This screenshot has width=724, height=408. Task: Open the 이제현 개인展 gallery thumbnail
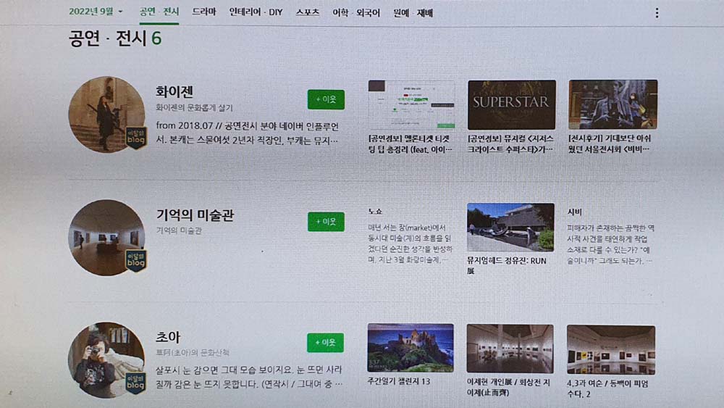coord(510,349)
